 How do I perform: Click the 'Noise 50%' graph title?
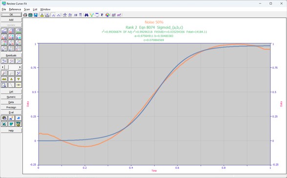[x=154, y=22]
